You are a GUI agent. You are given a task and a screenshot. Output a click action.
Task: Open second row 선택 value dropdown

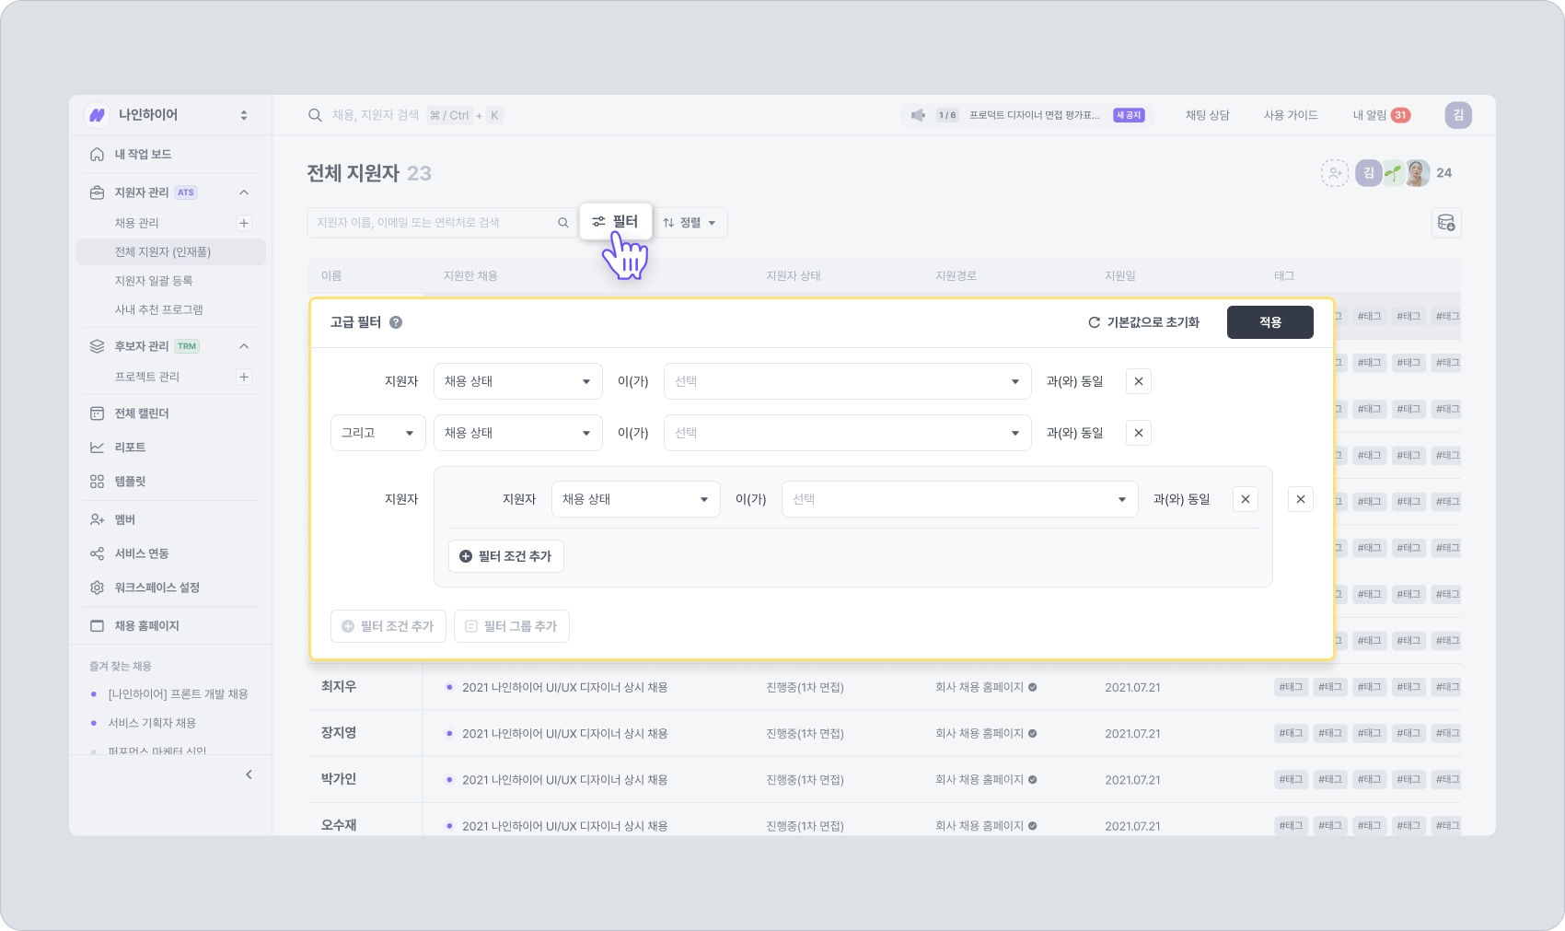[x=847, y=433]
